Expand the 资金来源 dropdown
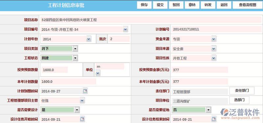This screenshot has height=123, width=263. point(213,39)
